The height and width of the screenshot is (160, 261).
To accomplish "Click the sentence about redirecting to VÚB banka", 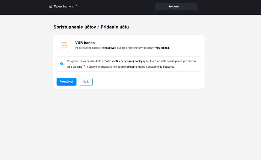I will 122,48.
